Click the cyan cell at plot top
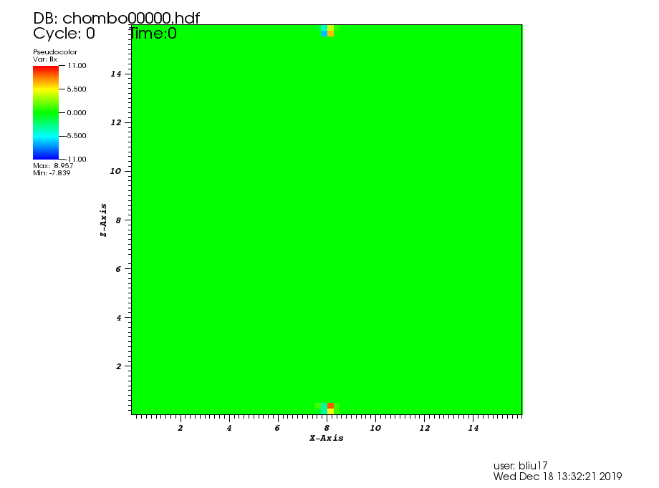The height and width of the screenshot is (488, 659). click(x=324, y=28)
